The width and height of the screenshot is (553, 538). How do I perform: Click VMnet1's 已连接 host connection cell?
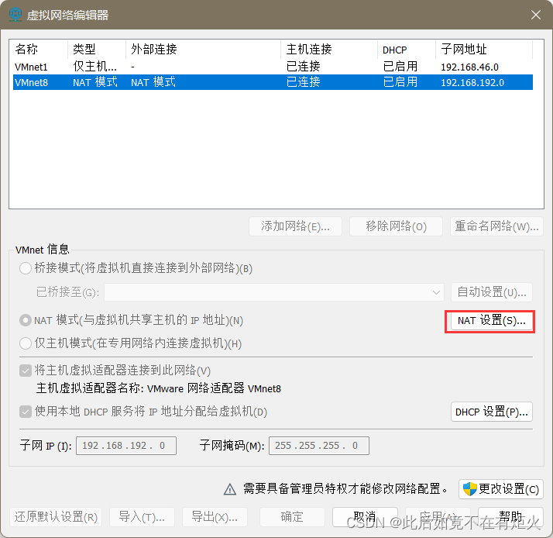point(304,67)
